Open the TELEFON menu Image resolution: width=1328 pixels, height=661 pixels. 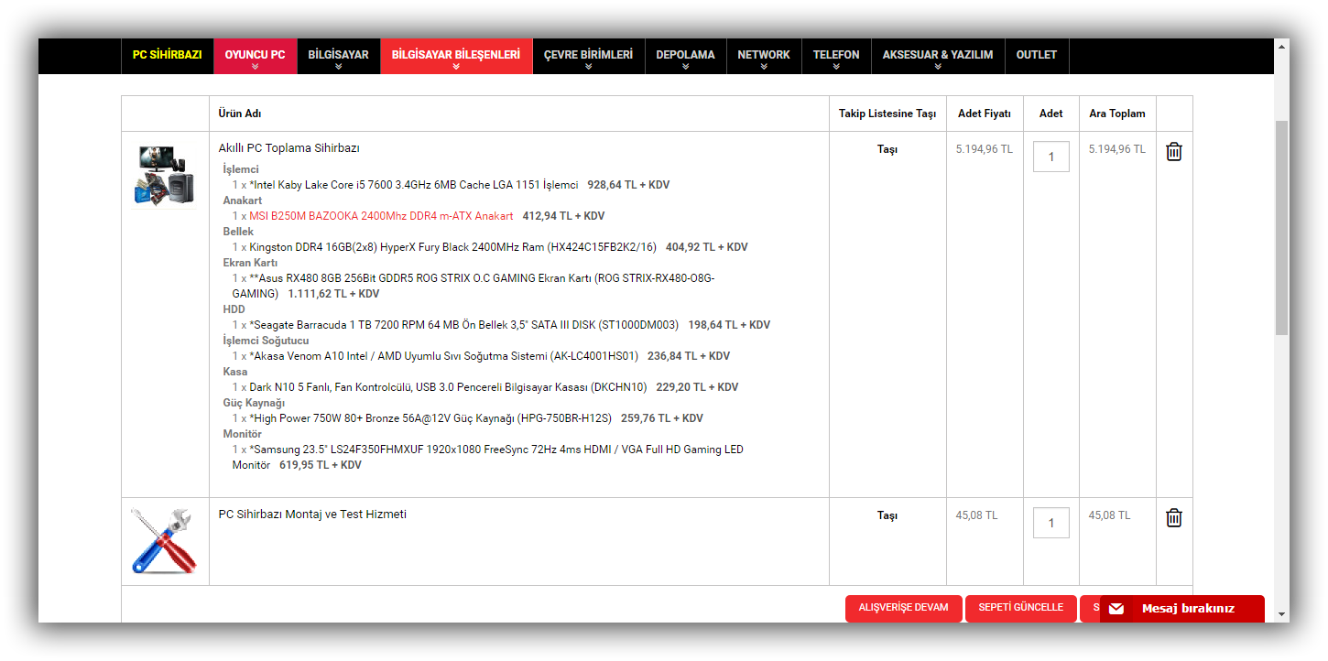(836, 56)
